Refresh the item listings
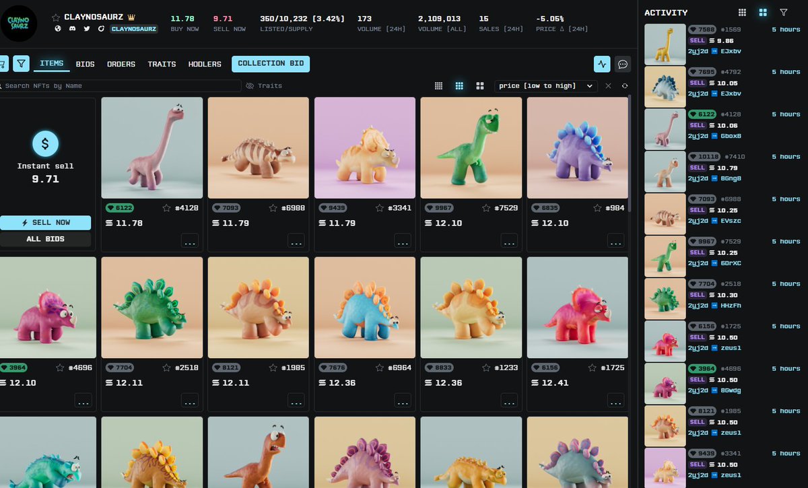Screen dimensions: 808x488 625,86
